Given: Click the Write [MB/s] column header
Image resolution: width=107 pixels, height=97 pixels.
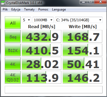Looking at the screenshot, I should coord(83,27).
